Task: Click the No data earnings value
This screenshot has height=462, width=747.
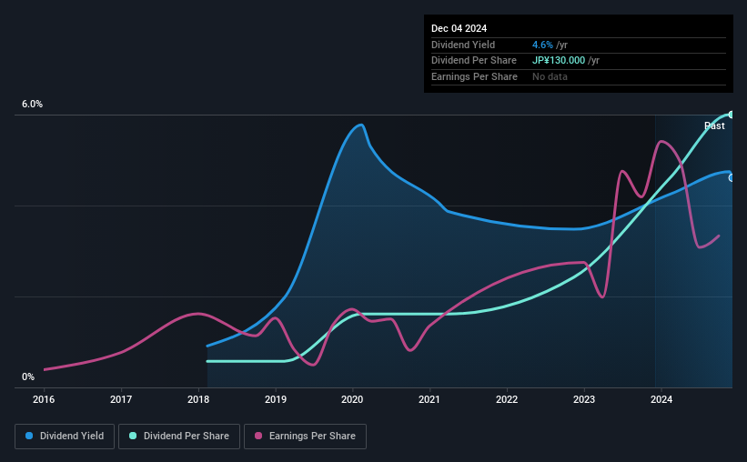Action: (x=550, y=76)
